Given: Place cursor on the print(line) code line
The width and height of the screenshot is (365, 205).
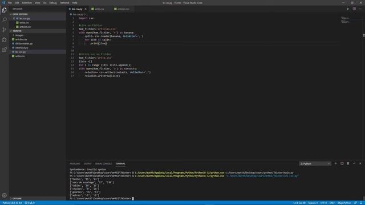Looking at the screenshot, I should (99, 43).
